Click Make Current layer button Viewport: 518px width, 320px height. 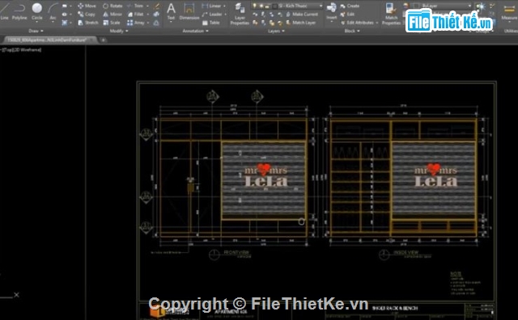302,15
